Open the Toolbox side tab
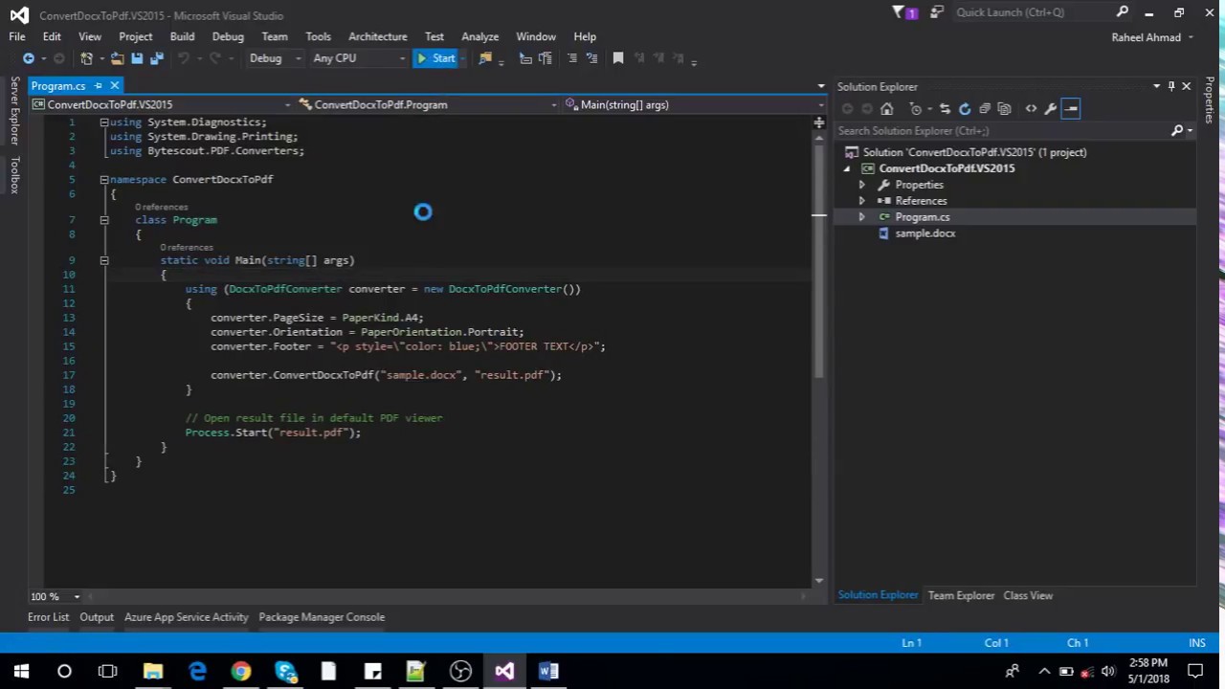1225x689 pixels. [x=14, y=174]
